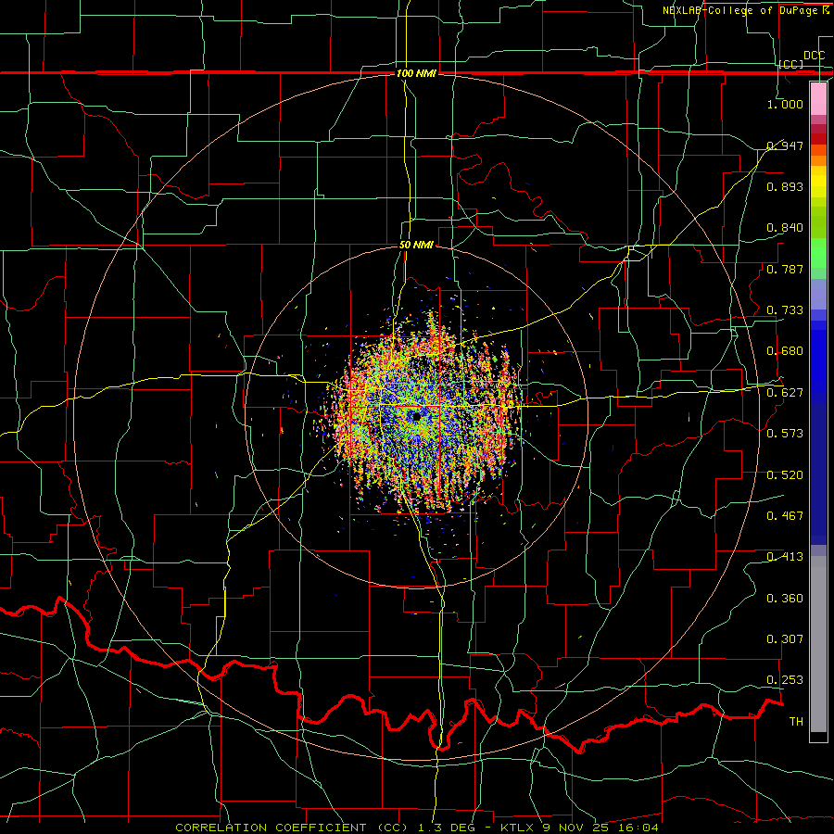This screenshot has height=834, width=834.
Task: Click the 0.733 scale value
Action: [x=785, y=310]
